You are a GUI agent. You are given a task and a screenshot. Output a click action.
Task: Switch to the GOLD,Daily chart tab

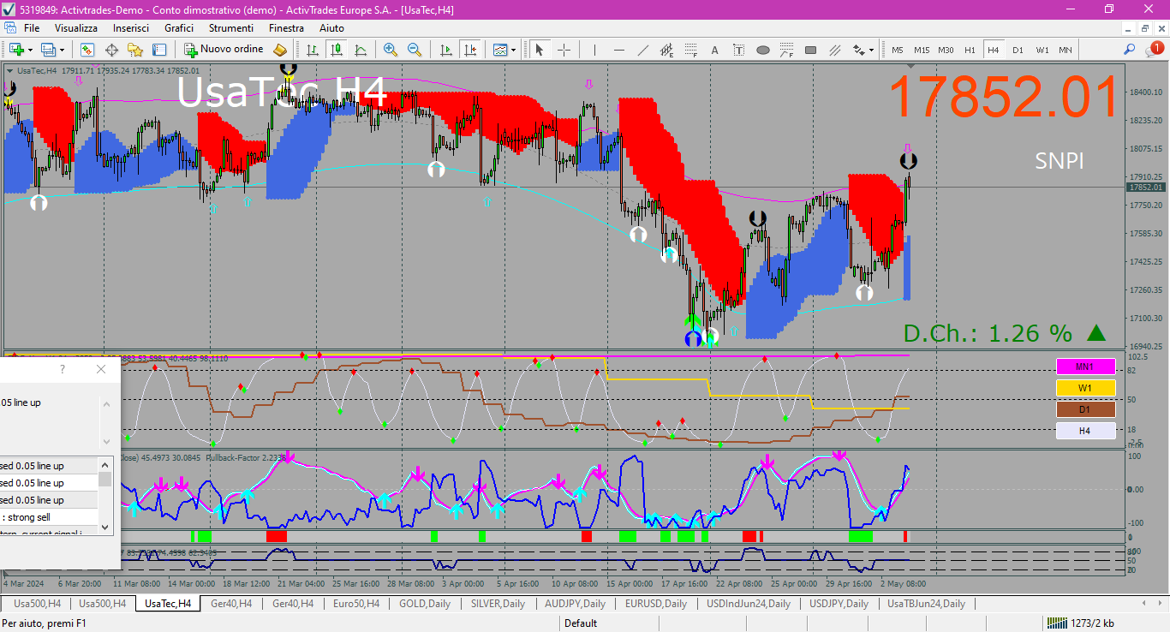point(425,604)
